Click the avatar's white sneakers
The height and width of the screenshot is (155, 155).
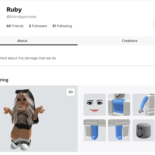point(20,145)
